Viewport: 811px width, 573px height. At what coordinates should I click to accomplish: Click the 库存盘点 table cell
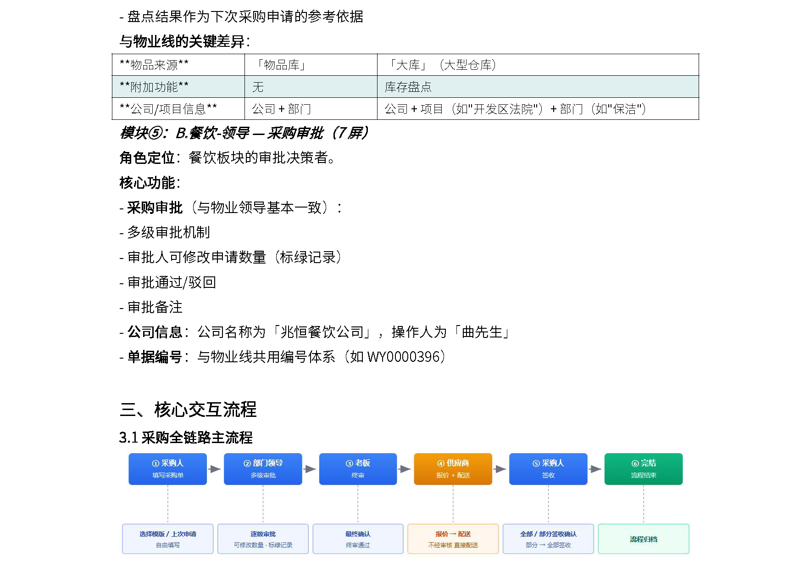pyautogui.click(x=538, y=87)
